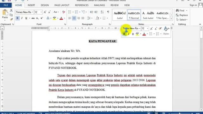Screen dimensions: 203x114
Task: Apply strikethrough formatting
Action: (33, 18)
